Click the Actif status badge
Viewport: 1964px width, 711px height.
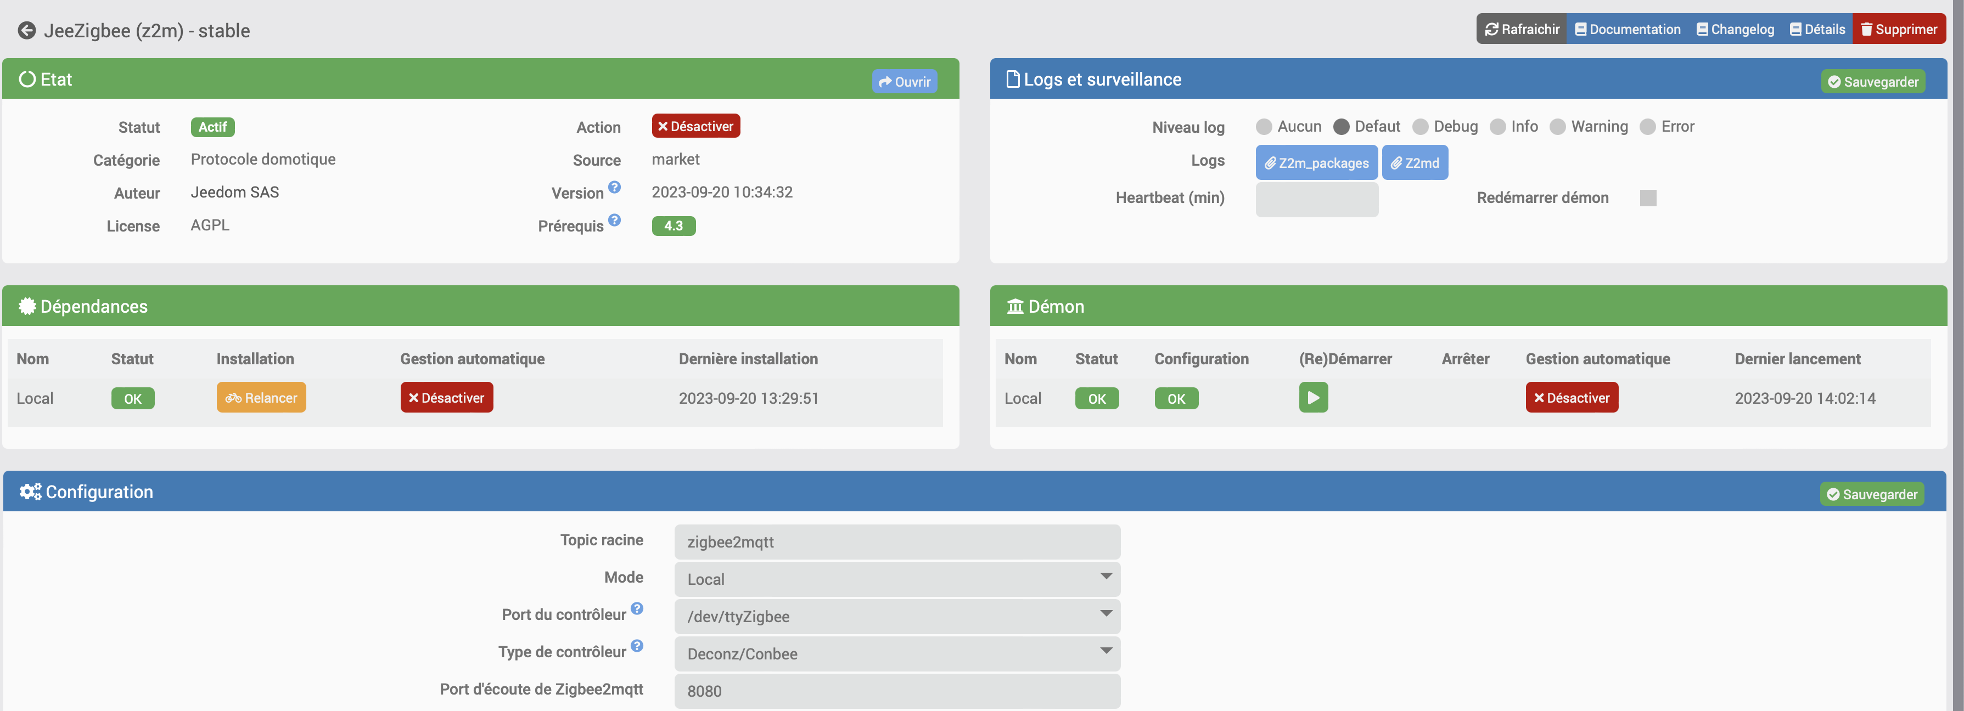pyautogui.click(x=213, y=127)
